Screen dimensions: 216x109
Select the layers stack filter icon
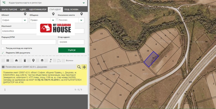pyautogui.click(x=42, y=60)
